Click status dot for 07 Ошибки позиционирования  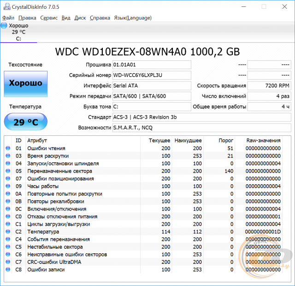pos(8,178)
